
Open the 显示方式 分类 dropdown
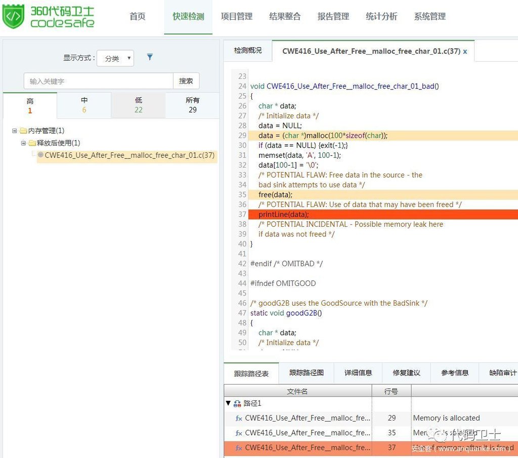pos(115,58)
